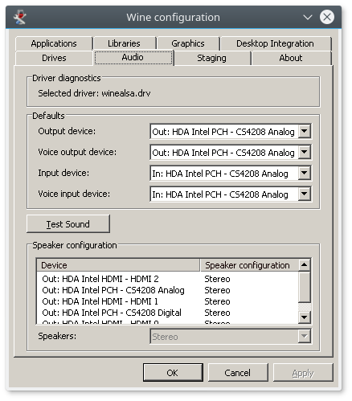Open the About tab
Image resolution: width=352 pixels, height=401 pixels.
(x=291, y=58)
